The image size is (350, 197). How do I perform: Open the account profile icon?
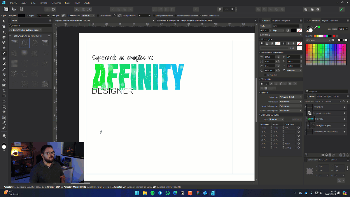pos(341,9)
